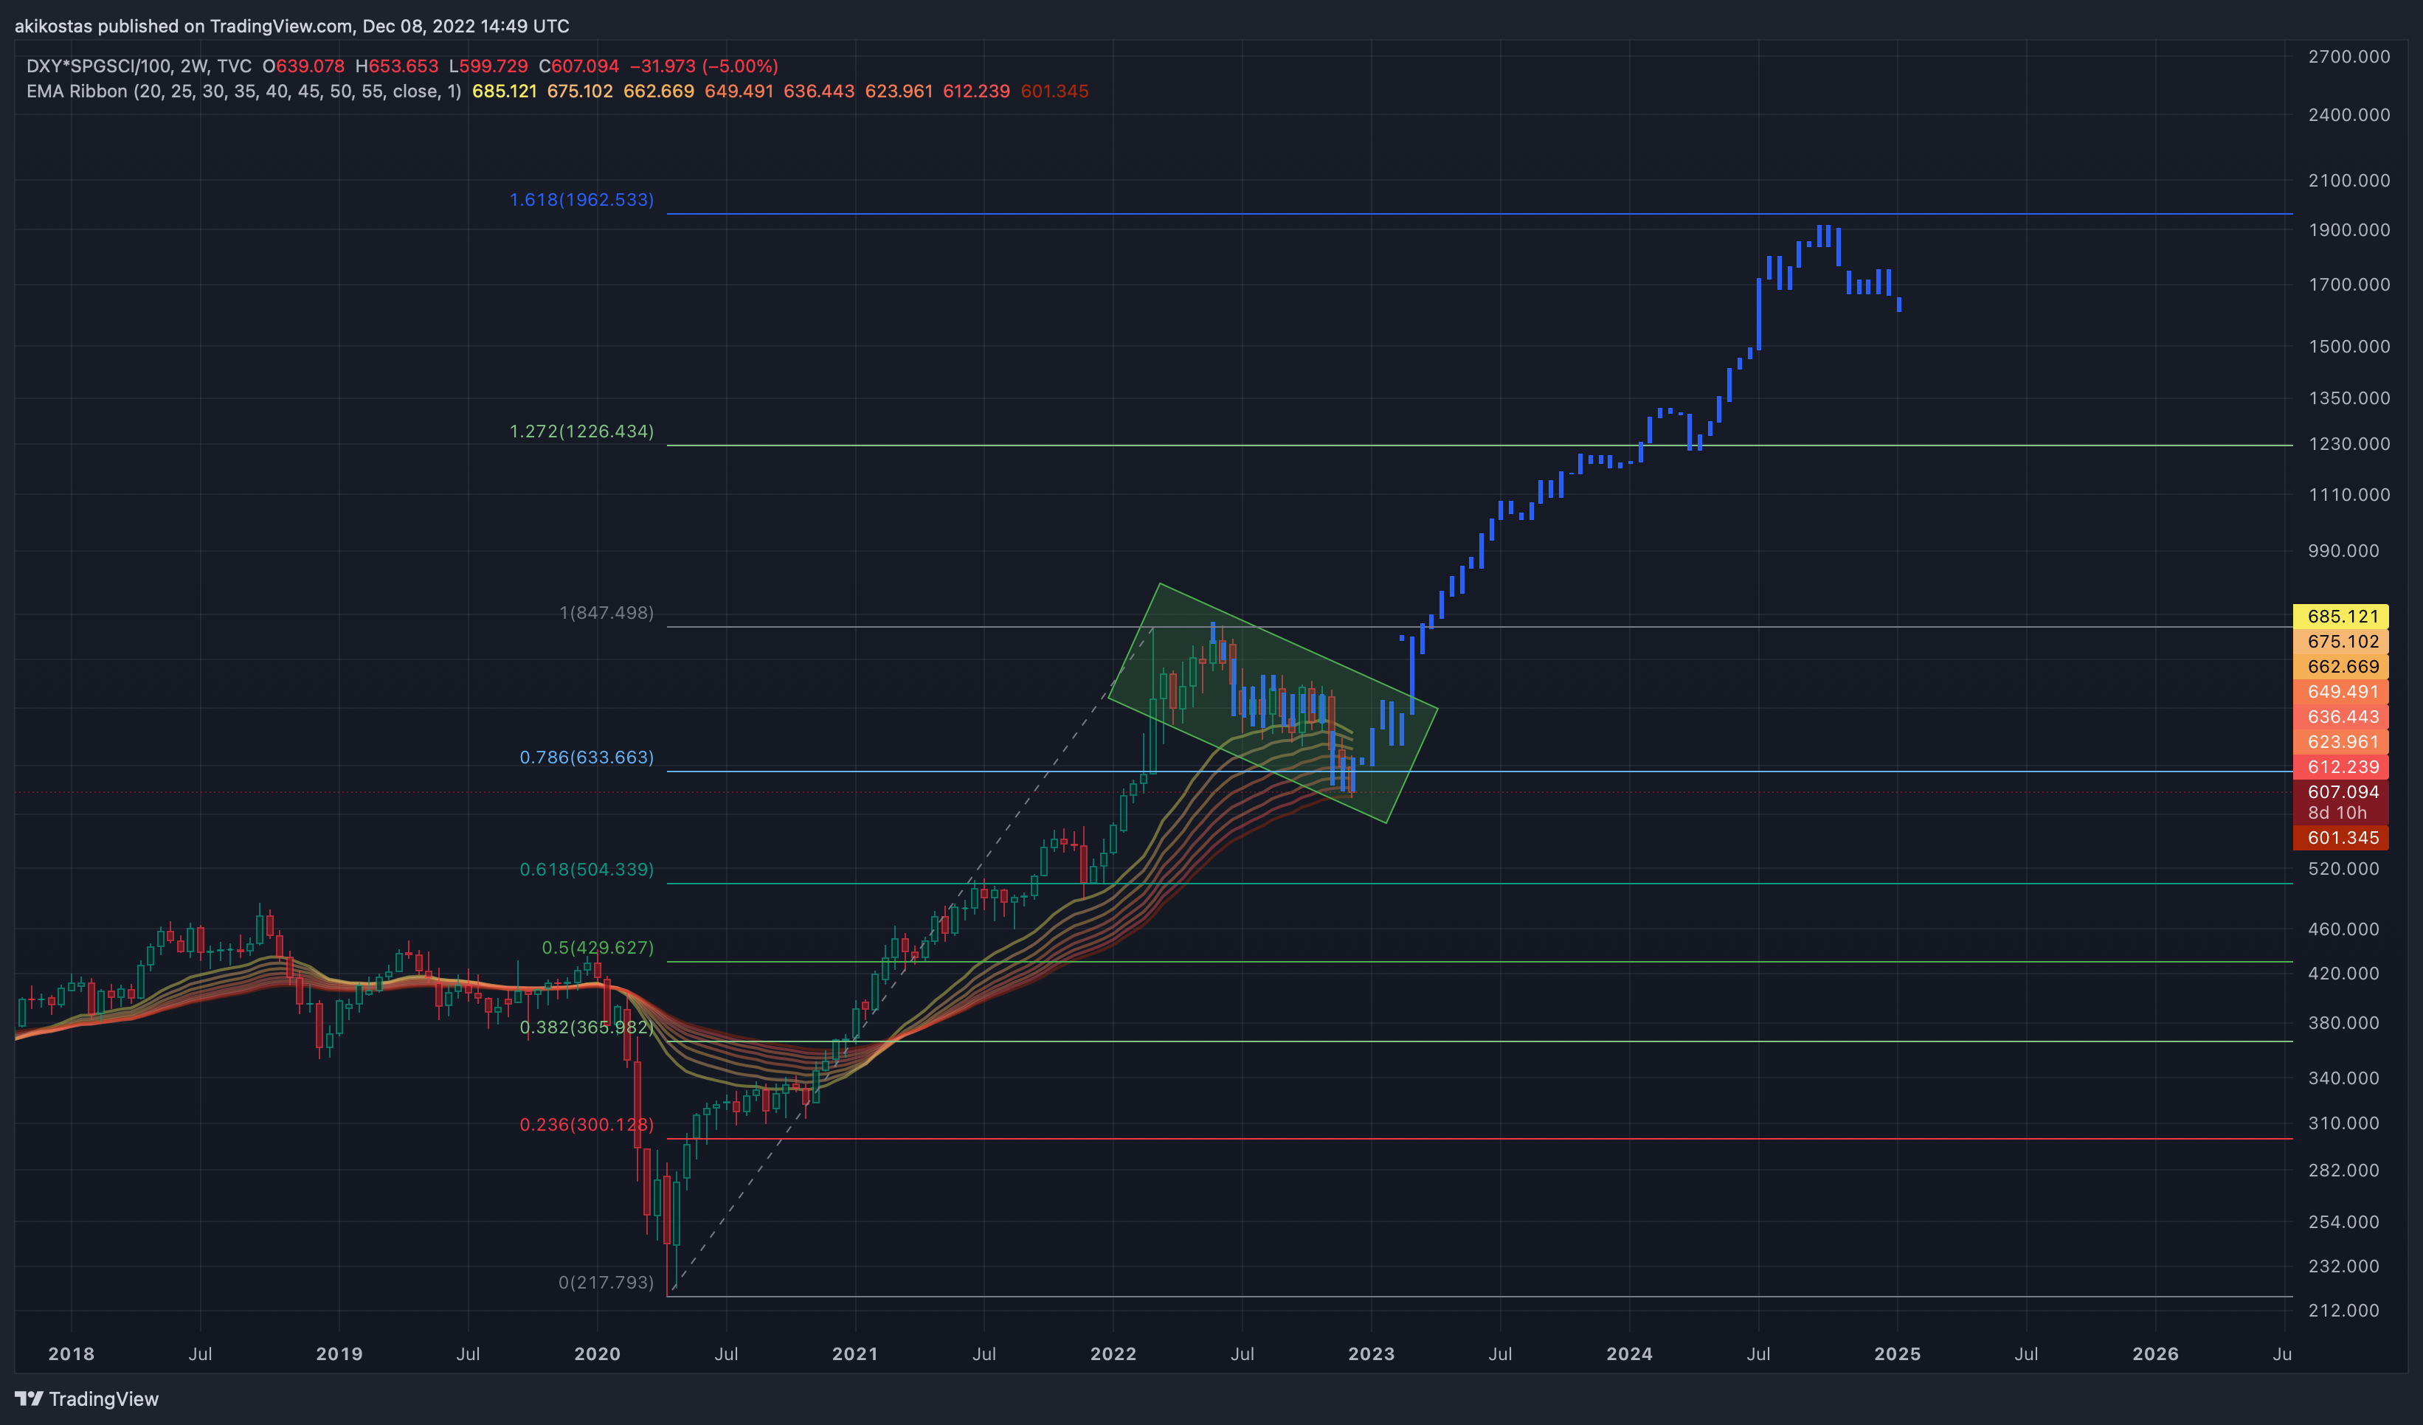Click the EMA value 662.669 in legend
The height and width of the screenshot is (1425, 2423).
click(x=659, y=91)
